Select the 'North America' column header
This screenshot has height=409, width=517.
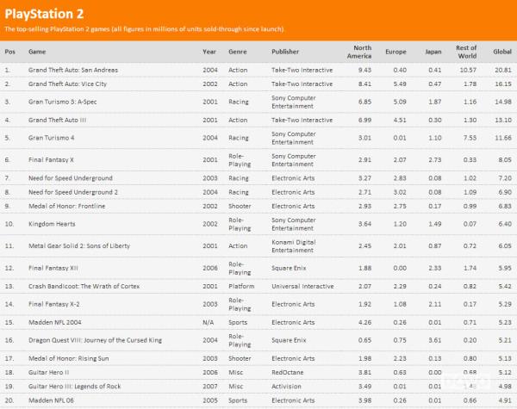click(359, 52)
